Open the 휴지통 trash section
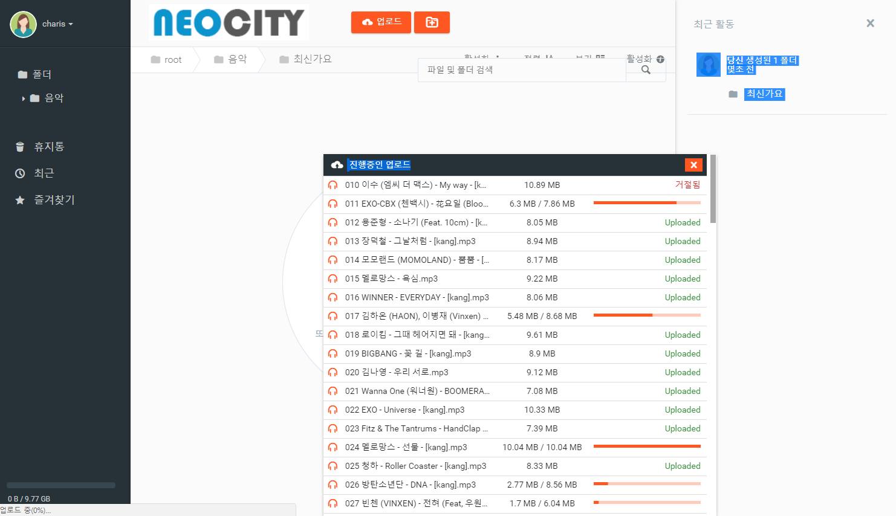 pyautogui.click(x=48, y=147)
